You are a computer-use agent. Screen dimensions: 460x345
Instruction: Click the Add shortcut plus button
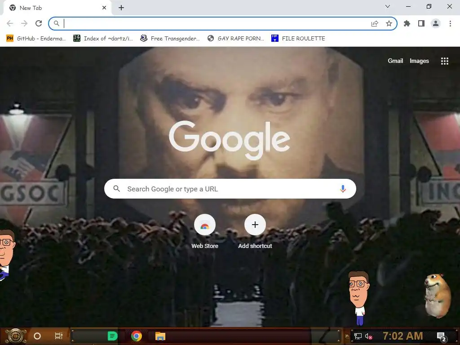[x=255, y=225]
